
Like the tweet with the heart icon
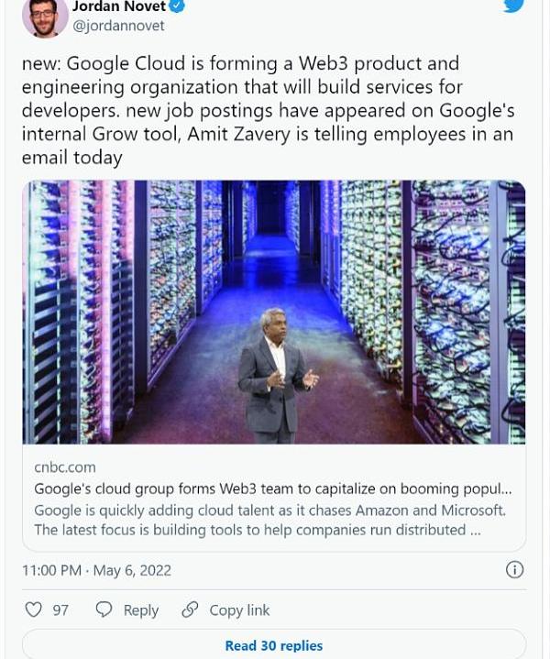pyautogui.click(x=34, y=610)
